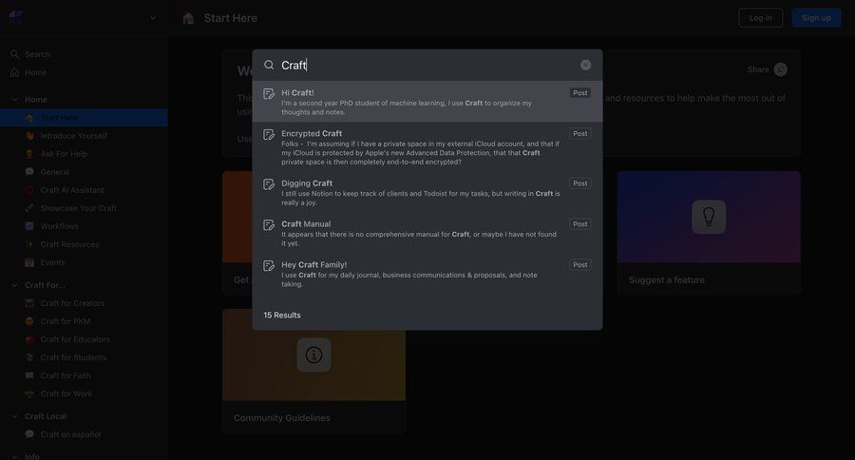
Task: Click the magnifier icon in the search dialog
Action: tap(269, 65)
